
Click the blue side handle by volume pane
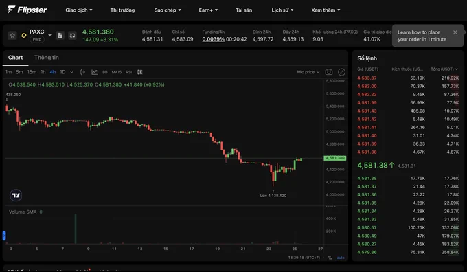pos(4,236)
